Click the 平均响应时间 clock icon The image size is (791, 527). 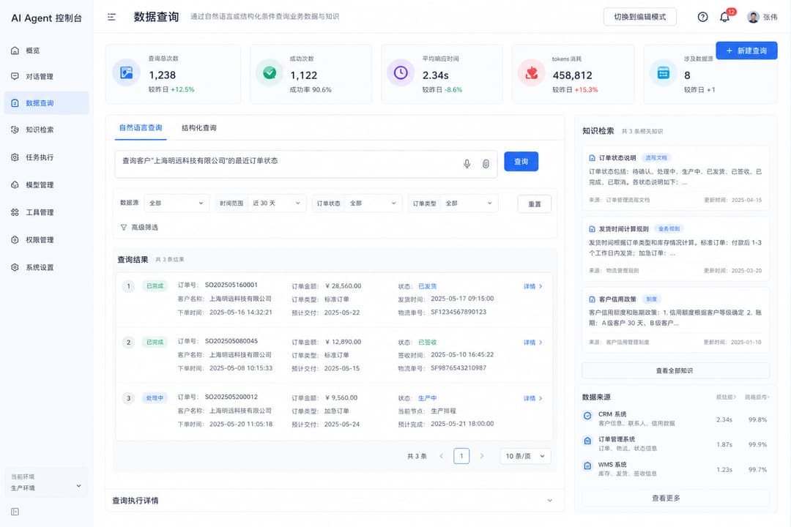pos(401,72)
